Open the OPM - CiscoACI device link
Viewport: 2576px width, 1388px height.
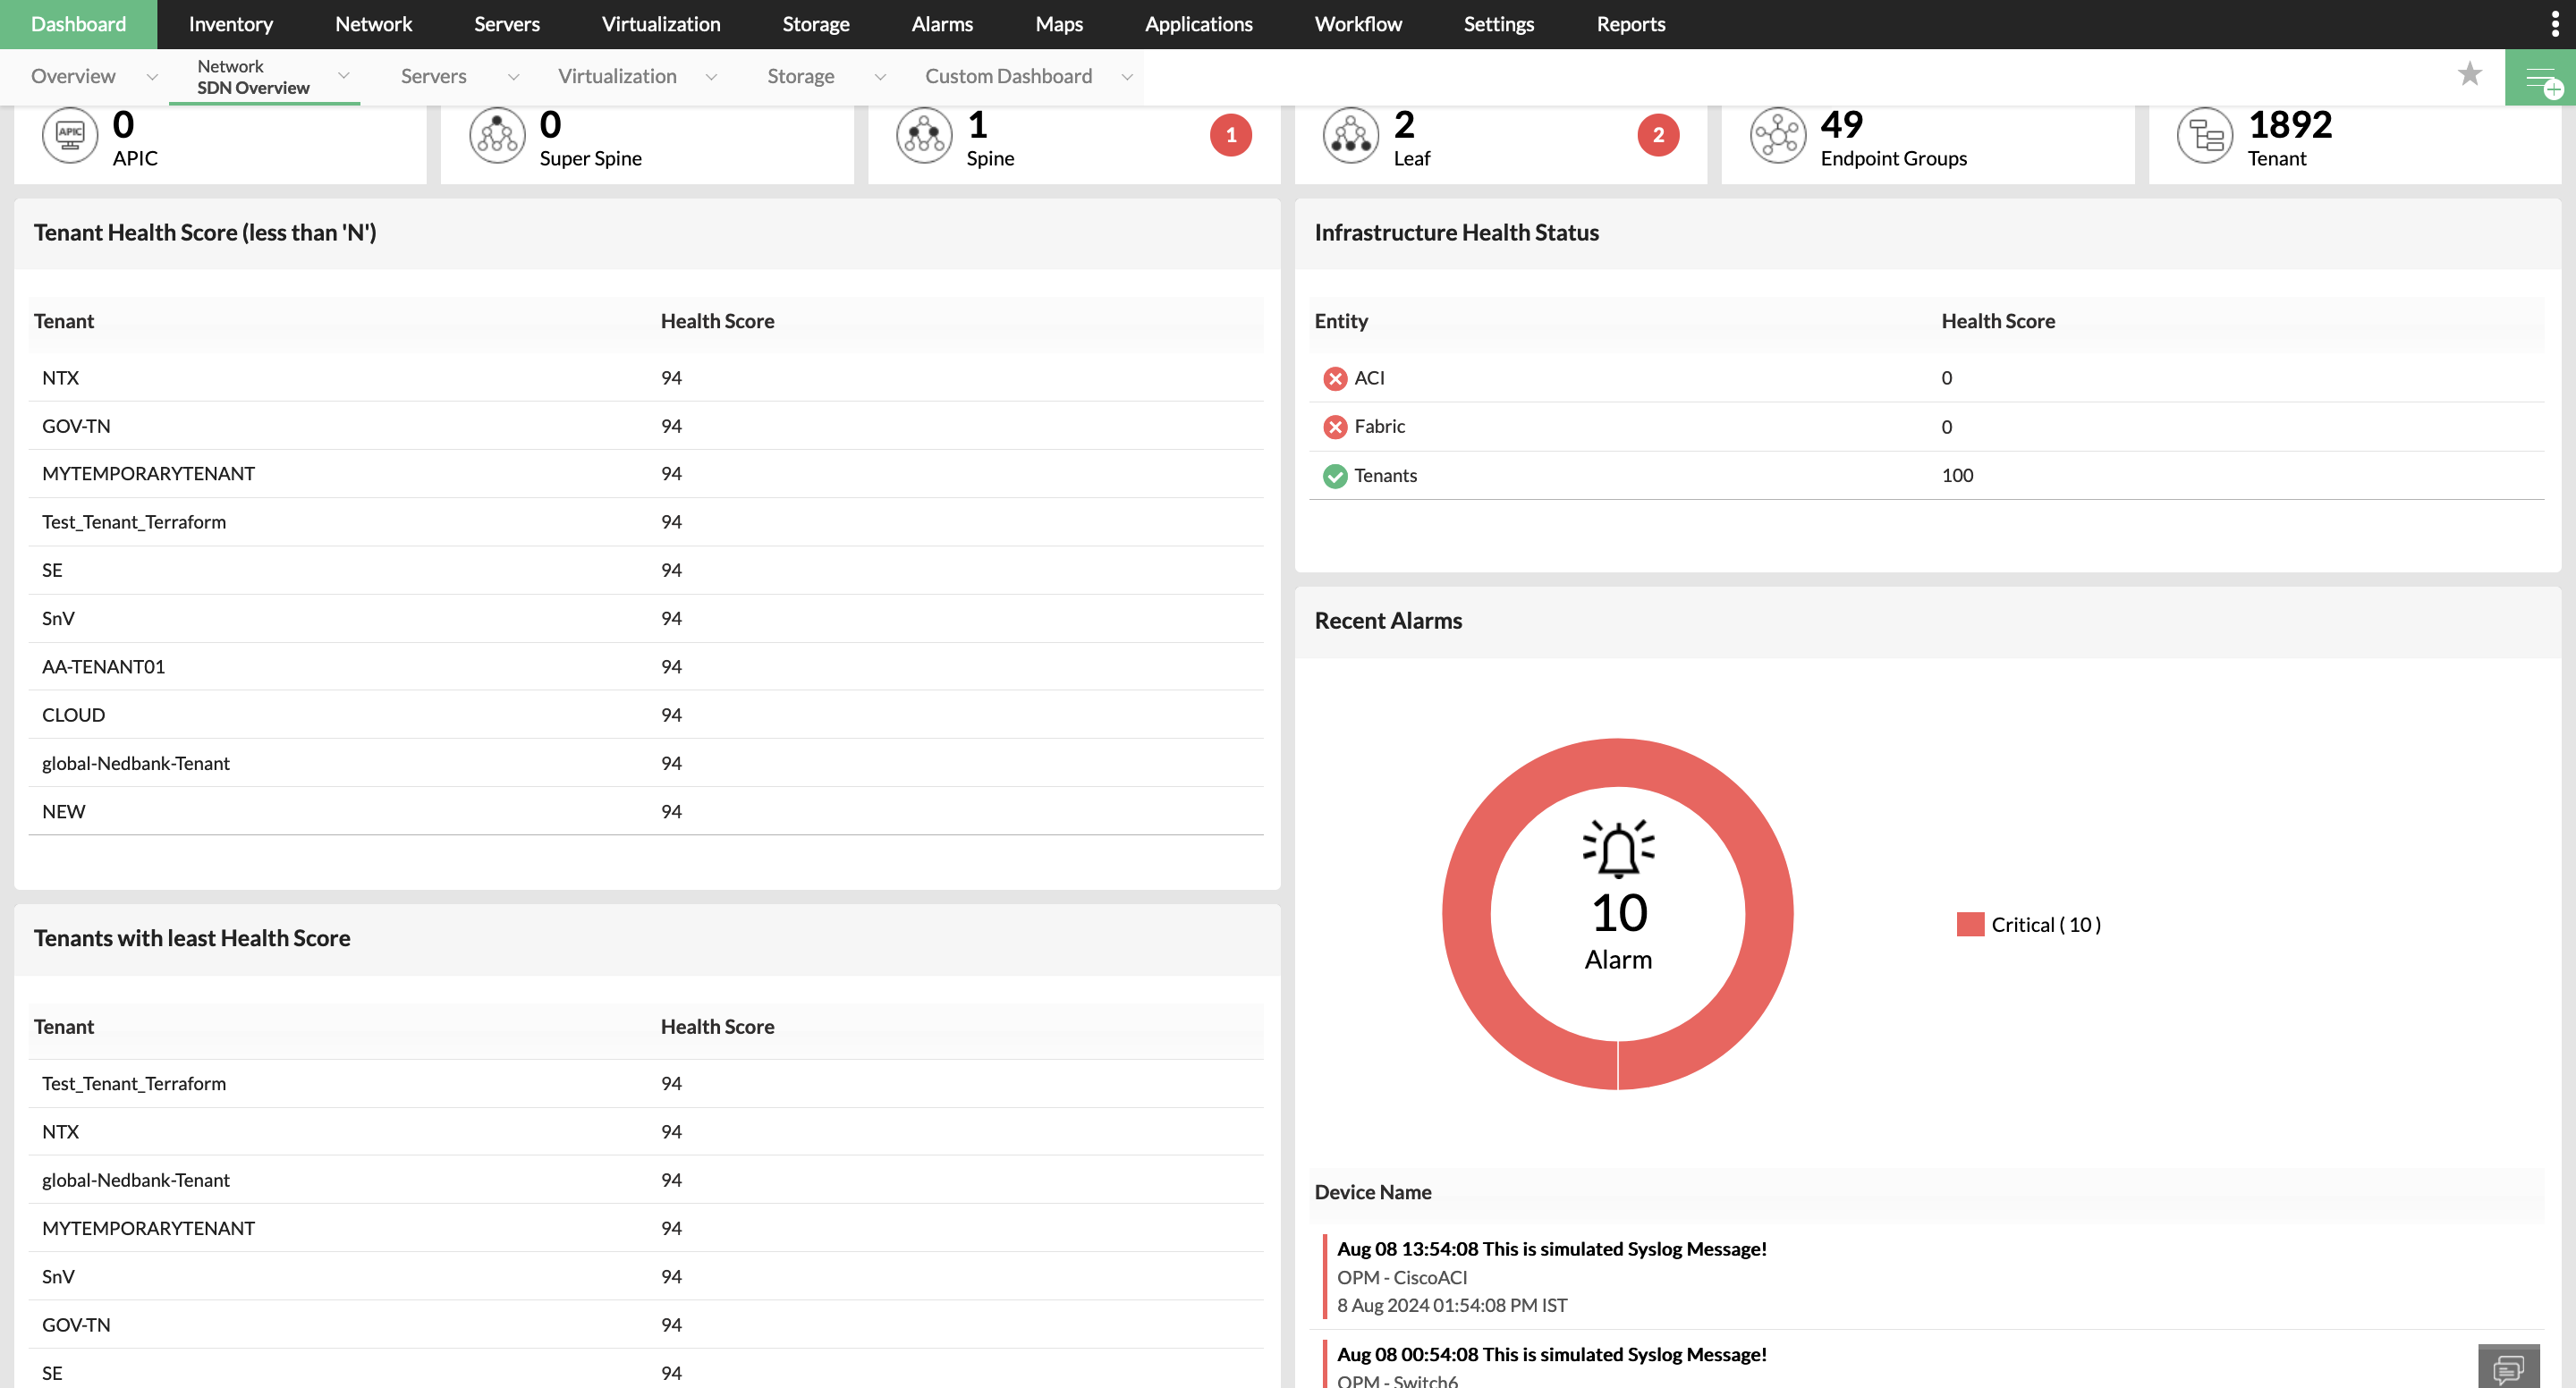[1402, 1277]
